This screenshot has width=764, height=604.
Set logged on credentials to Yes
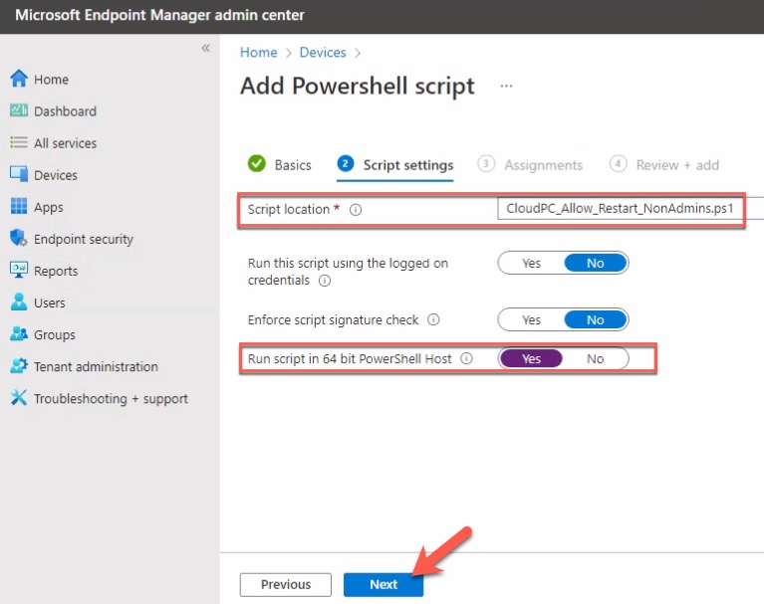pos(531,264)
